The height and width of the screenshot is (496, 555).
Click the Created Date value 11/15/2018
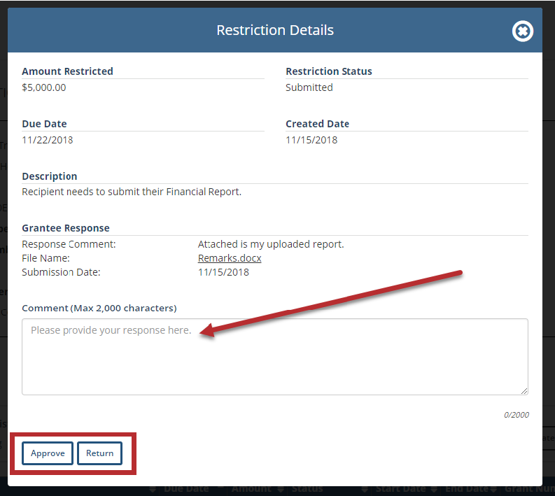311,140
